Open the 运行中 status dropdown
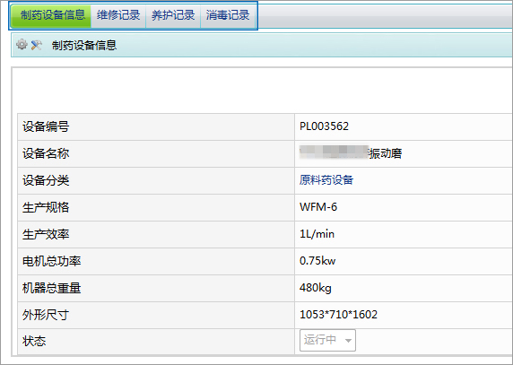Screen dimensions: 513x365 (x=327, y=340)
